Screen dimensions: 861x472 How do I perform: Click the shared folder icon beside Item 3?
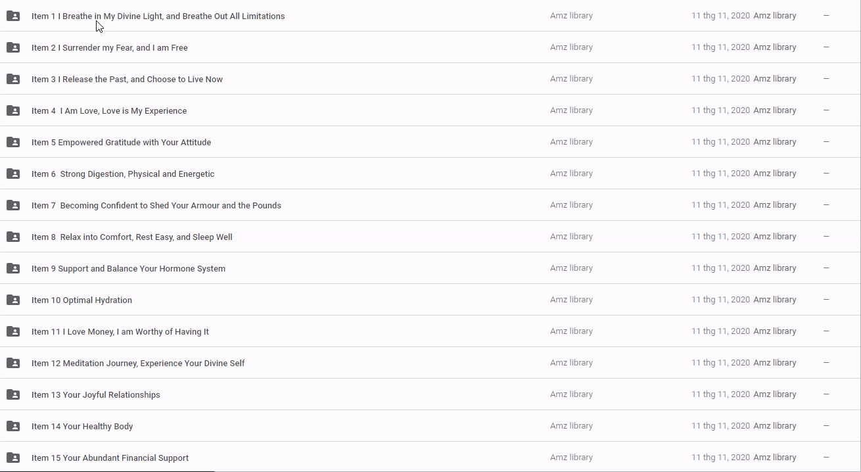click(x=13, y=79)
